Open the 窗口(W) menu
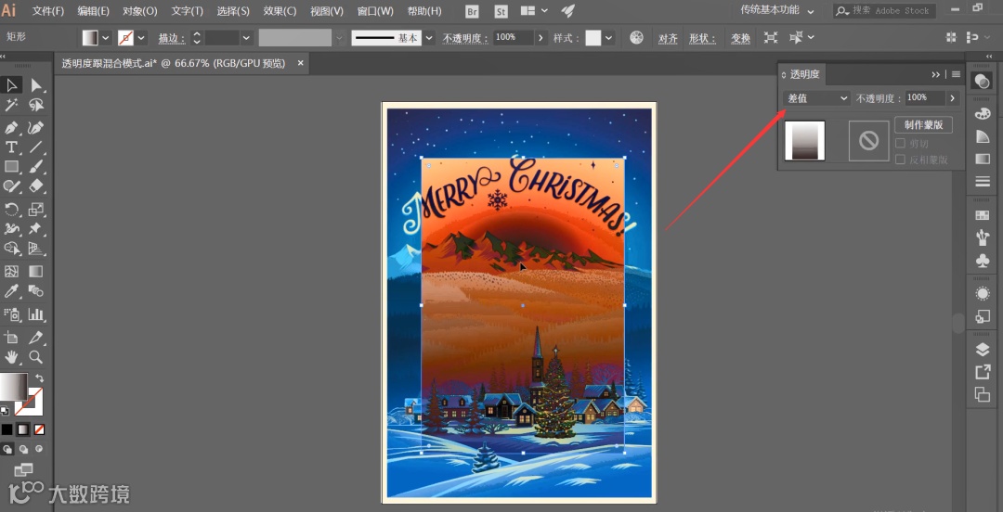This screenshot has height=512, width=1003. pos(375,11)
